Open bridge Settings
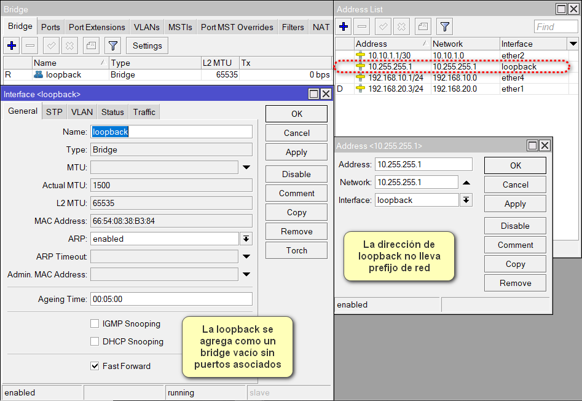582x401 pixels. click(x=147, y=46)
